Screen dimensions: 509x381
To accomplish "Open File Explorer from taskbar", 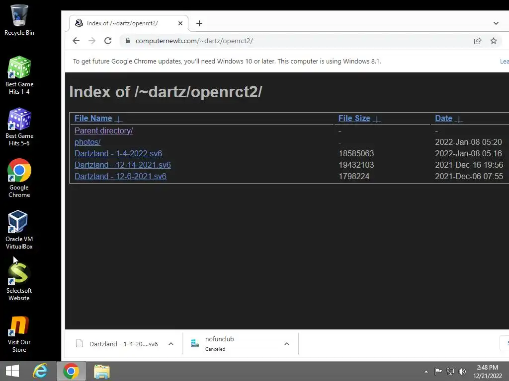I will click(x=101, y=371).
